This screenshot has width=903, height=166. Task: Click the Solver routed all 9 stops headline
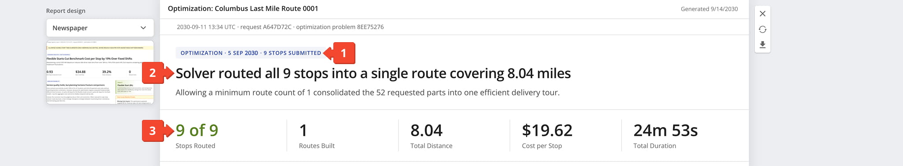pyautogui.click(x=373, y=73)
